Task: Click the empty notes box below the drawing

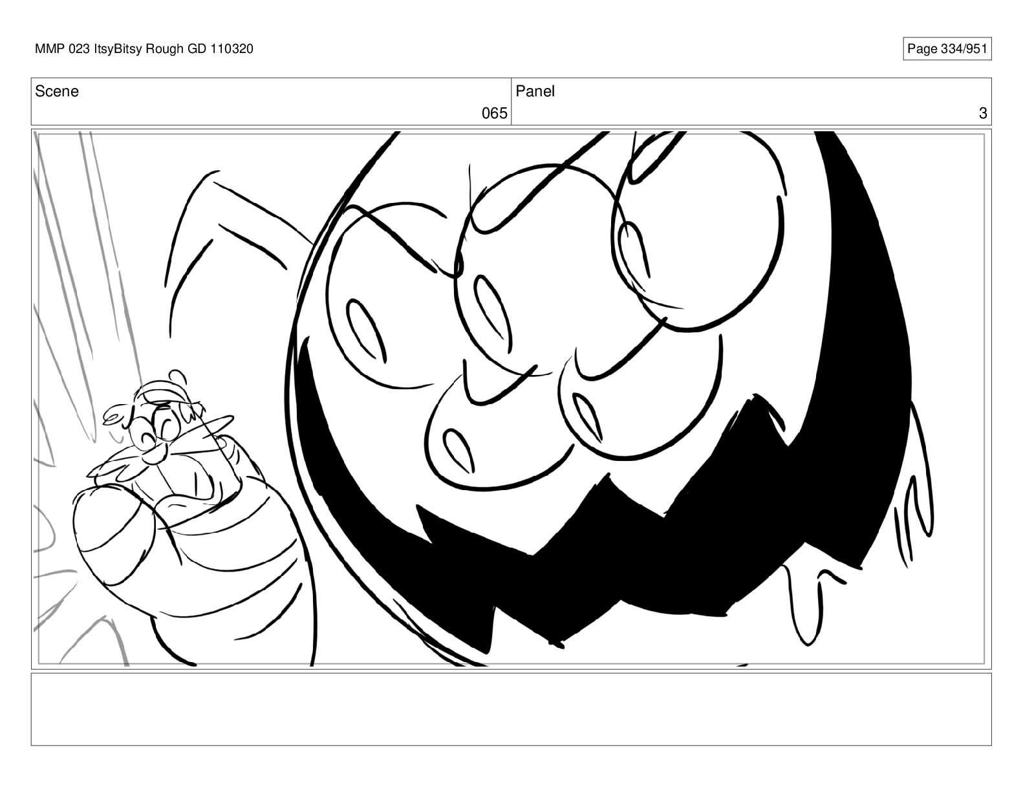Action: tap(511, 709)
